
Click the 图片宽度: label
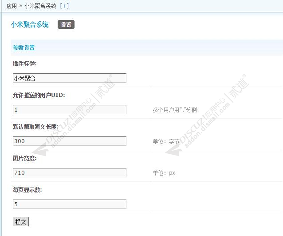coord(24,158)
